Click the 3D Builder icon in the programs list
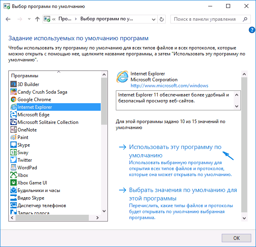This screenshot has height=247, width=256. [x=14, y=84]
